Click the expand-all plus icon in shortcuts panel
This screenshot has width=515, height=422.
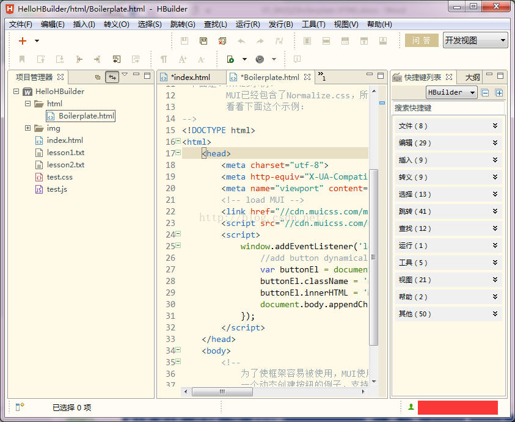tap(499, 93)
